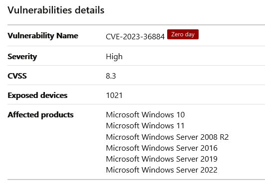This screenshot has height=183, width=265.
Task: Click the Vulnerability Name label
Action: [x=43, y=36]
